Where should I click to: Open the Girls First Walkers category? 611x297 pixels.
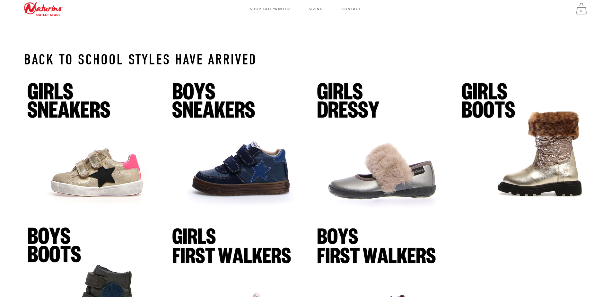tap(231, 246)
